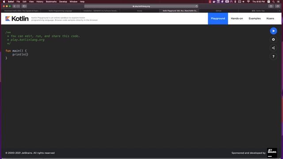Open the Edit menu
This screenshot has width=283, height=159.
pos(24,2)
